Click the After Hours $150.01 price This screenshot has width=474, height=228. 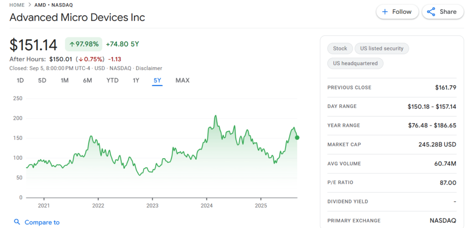61,59
